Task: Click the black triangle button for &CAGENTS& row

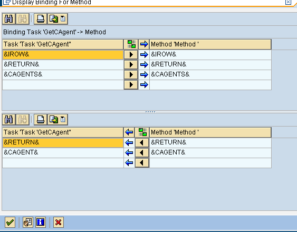Action: [x=131, y=75]
